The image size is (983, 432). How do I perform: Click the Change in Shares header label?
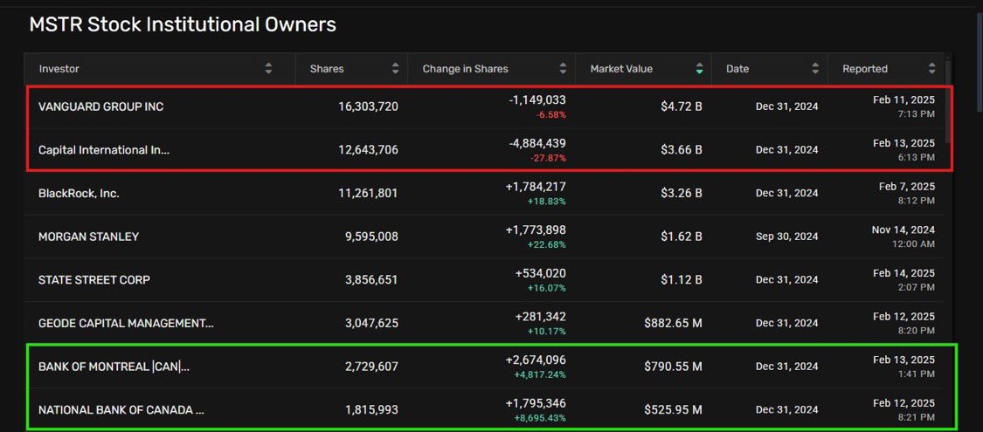(465, 69)
